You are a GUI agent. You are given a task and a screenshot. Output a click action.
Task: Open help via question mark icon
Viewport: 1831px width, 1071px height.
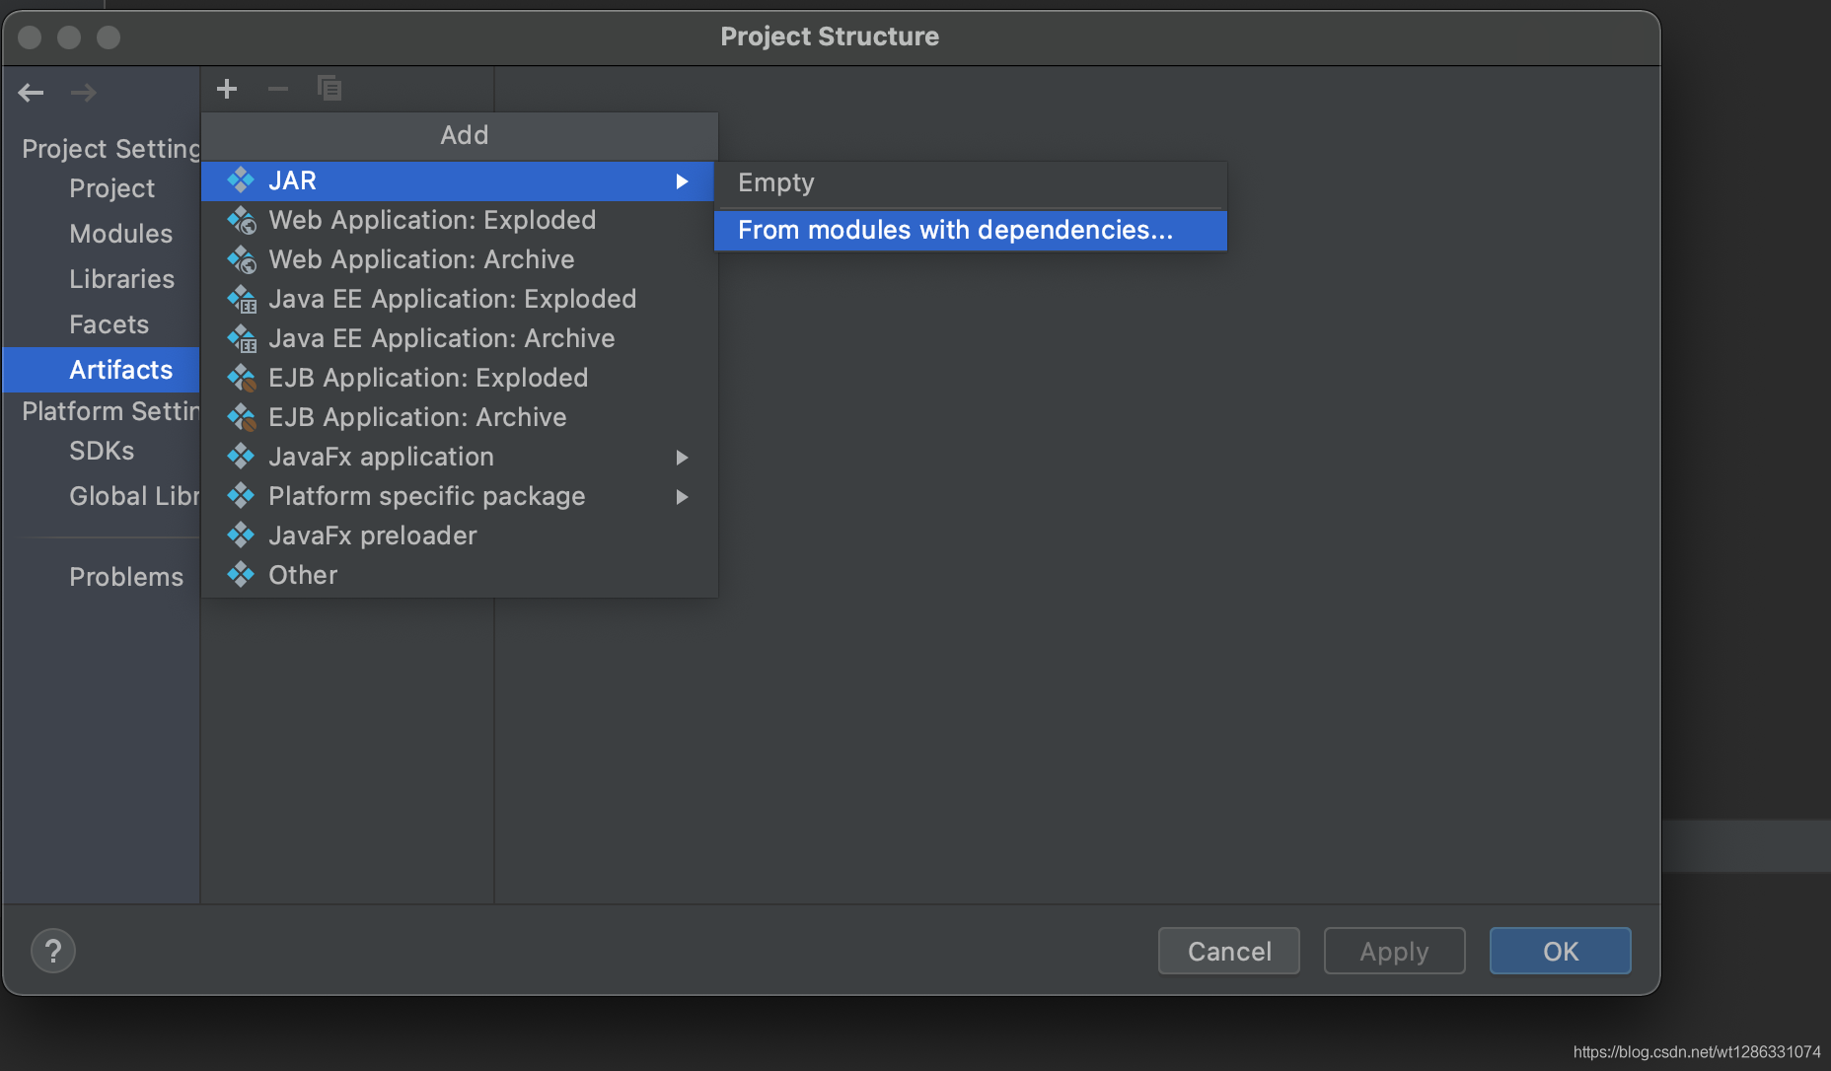click(x=53, y=952)
